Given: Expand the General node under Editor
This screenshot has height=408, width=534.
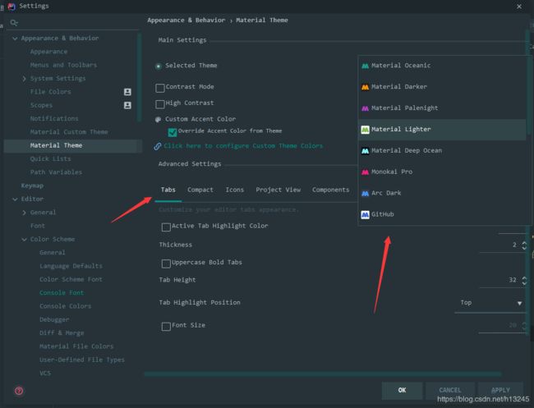Looking at the screenshot, I should (x=24, y=213).
